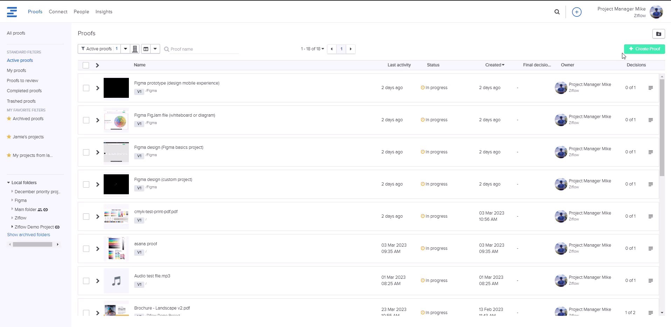The width and height of the screenshot is (671, 327).
Task: Click the sidebar horizontal scrollbar
Action: [x=33, y=245]
